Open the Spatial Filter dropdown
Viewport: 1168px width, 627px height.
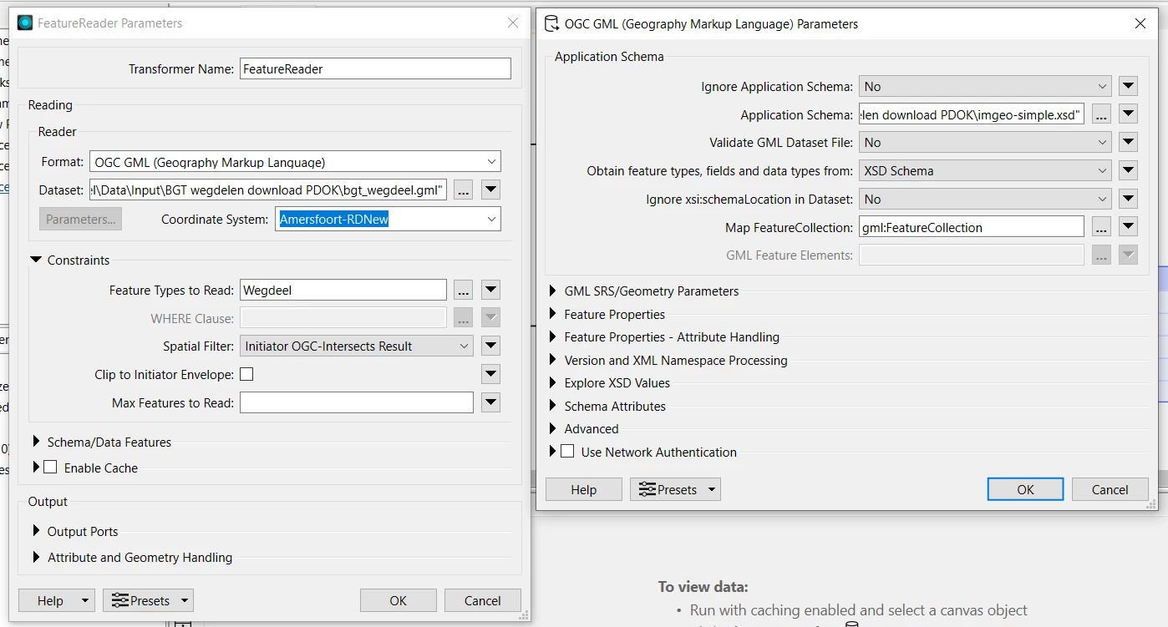pos(357,346)
